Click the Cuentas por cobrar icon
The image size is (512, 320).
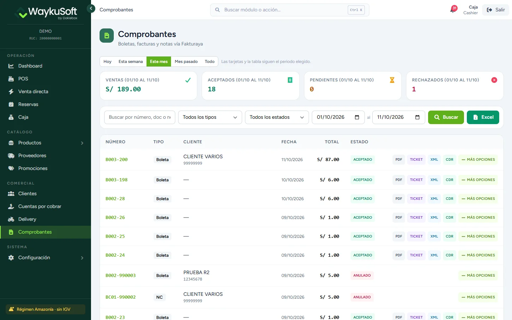tap(11, 207)
